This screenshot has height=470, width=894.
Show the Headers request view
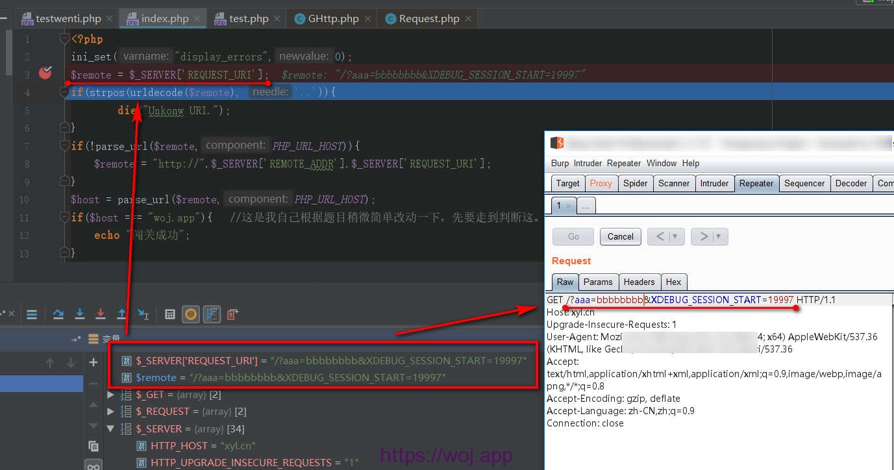(639, 282)
